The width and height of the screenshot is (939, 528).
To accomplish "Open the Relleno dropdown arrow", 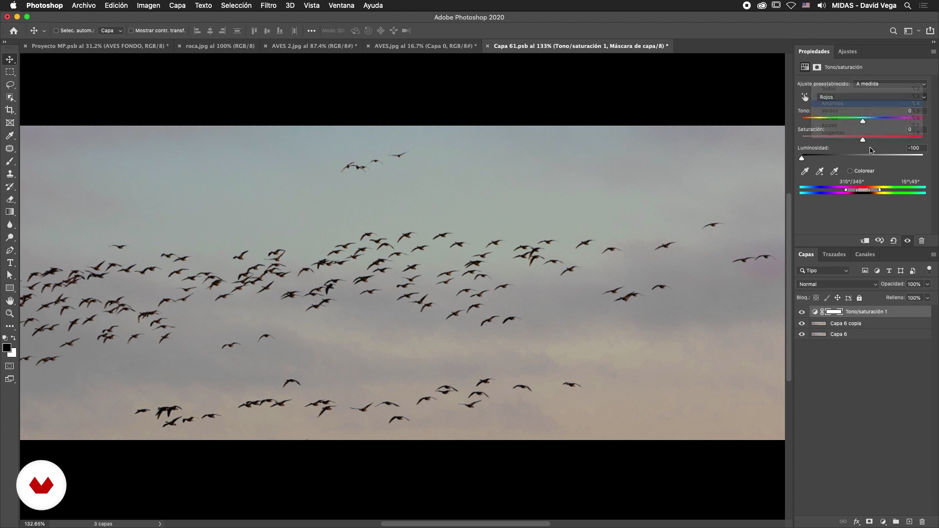I will pyautogui.click(x=927, y=298).
